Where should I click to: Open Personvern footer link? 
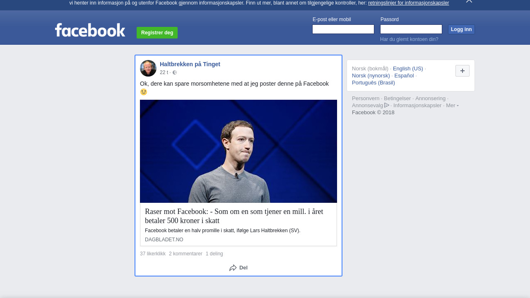click(x=366, y=99)
